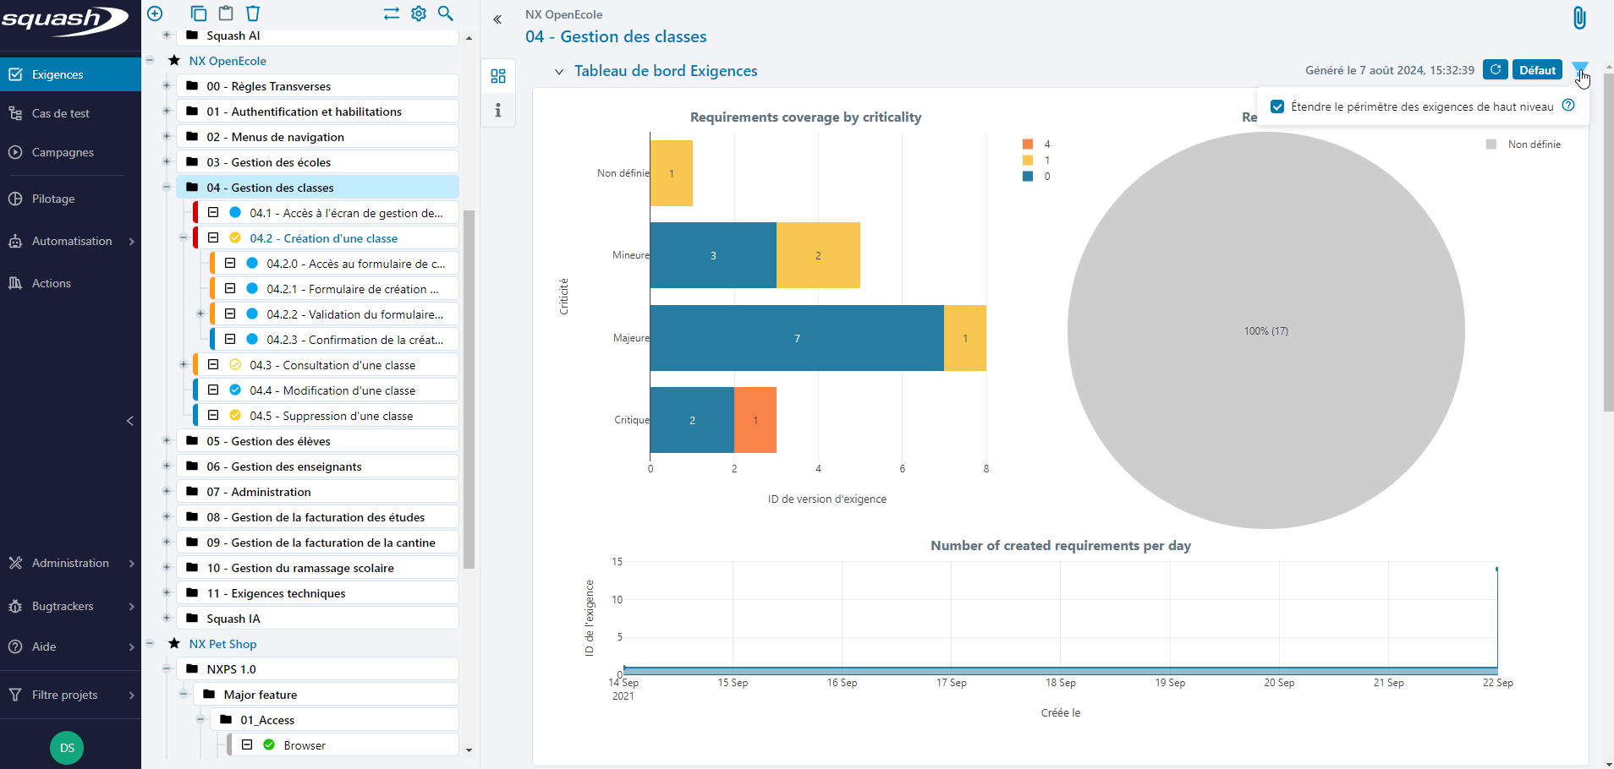Open Campagnes in the left navigation
This screenshot has width=1614, height=769.
63,153
